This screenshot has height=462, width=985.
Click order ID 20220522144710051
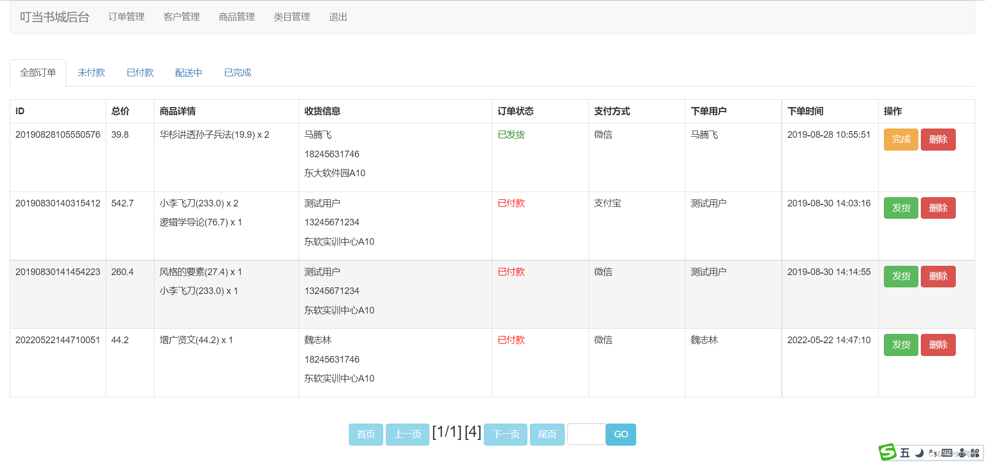click(58, 340)
